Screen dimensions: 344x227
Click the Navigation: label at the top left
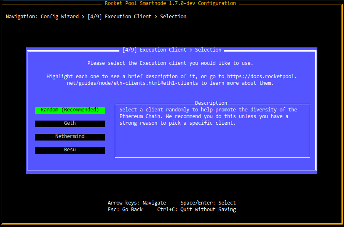click(x=21, y=17)
